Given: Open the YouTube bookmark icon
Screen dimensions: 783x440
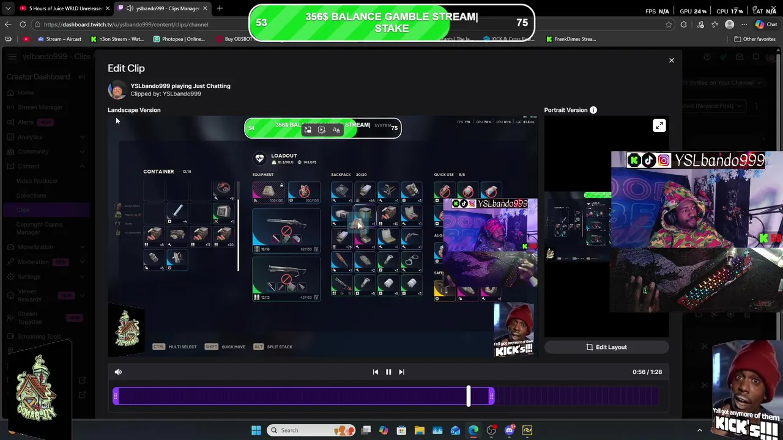Looking at the screenshot, I should pyautogui.click(x=26, y=39).
